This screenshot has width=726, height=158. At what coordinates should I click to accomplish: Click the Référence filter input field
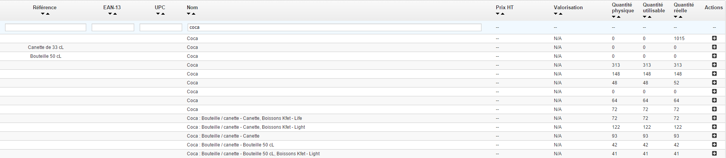(x=46, y=27)
